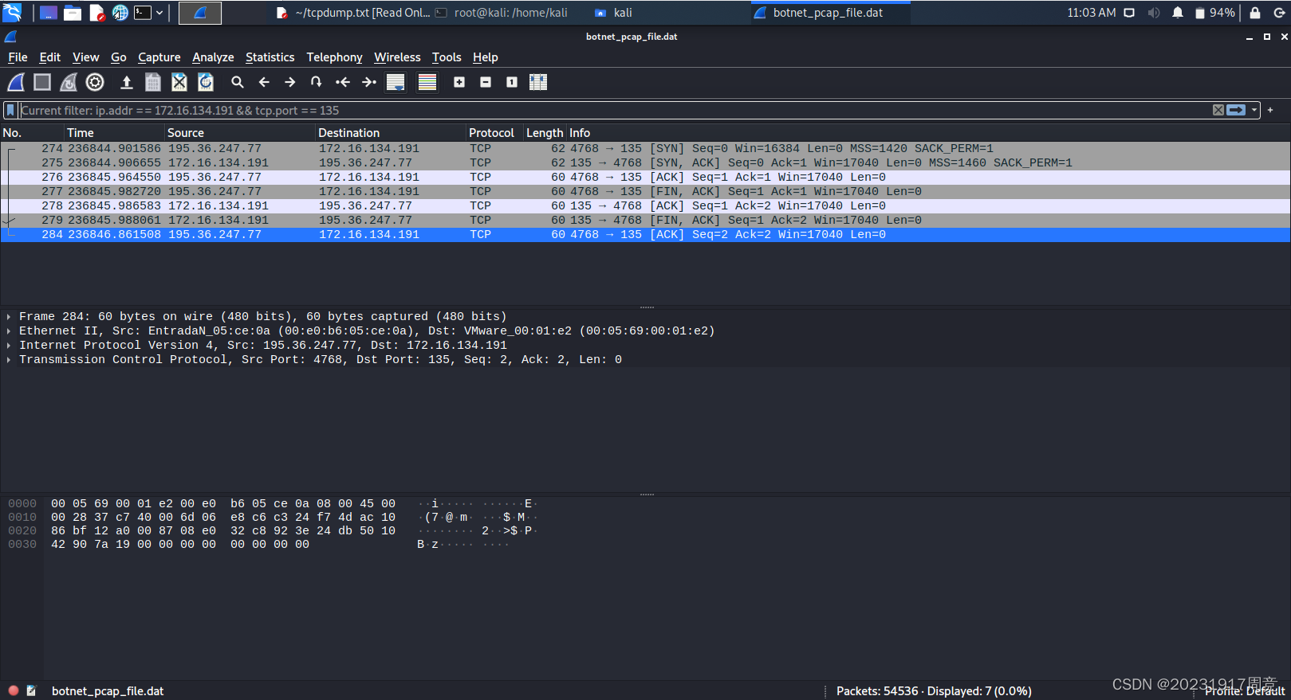The height and width of the screenshot is (700, 1291).
Task: Sort by the No. column header
Action: point(32,133)
